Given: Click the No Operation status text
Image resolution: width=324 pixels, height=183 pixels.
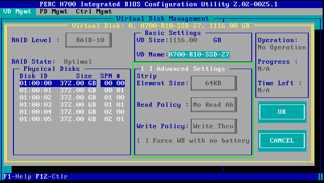Looking at the screenshot, I should (282, 47).
